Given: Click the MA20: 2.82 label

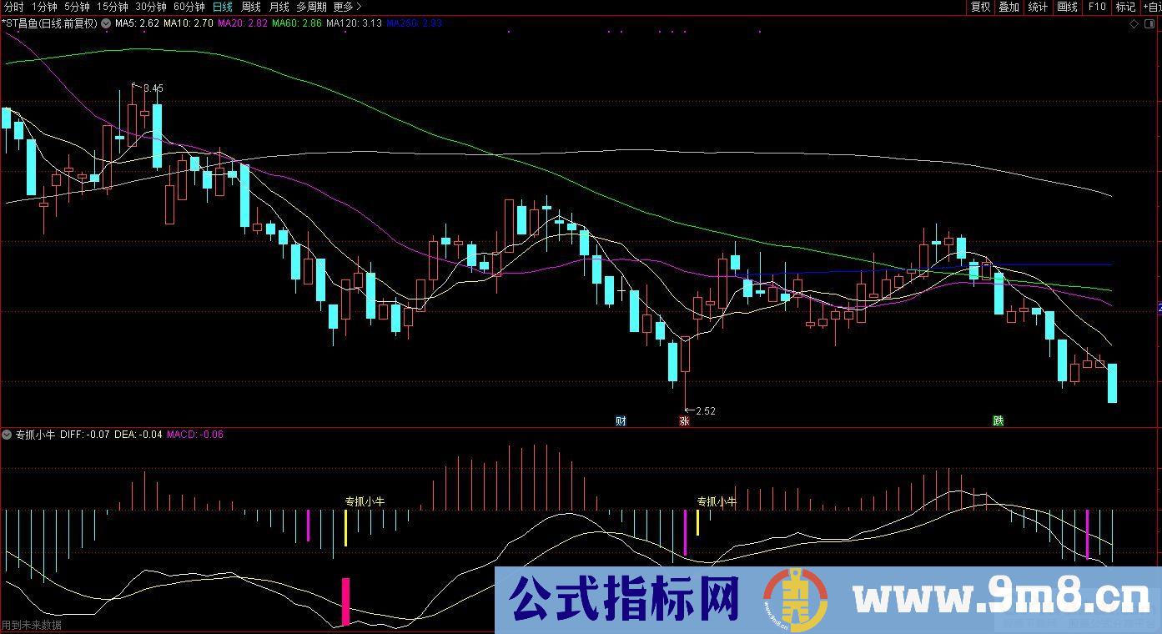Looking at the screenshot, I should tap(242, 23).
